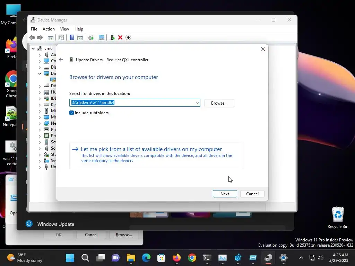Click the Show/Hide Console Tree toolbar icon

pyautogui.click(x=51, y=37)
